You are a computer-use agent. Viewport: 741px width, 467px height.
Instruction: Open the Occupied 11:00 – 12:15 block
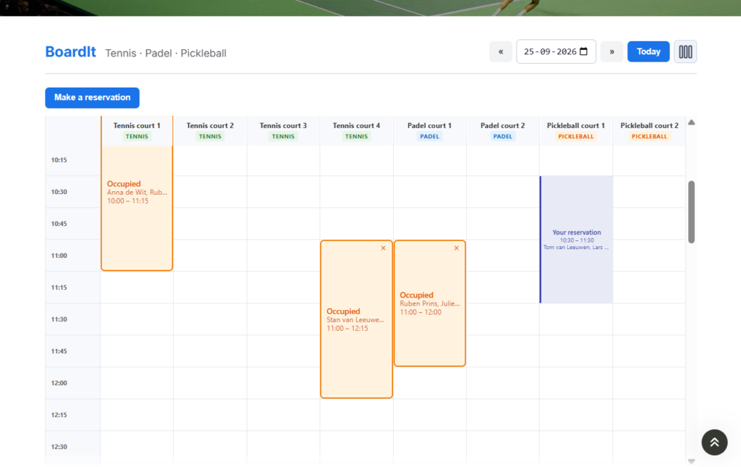tap(356, 319)
